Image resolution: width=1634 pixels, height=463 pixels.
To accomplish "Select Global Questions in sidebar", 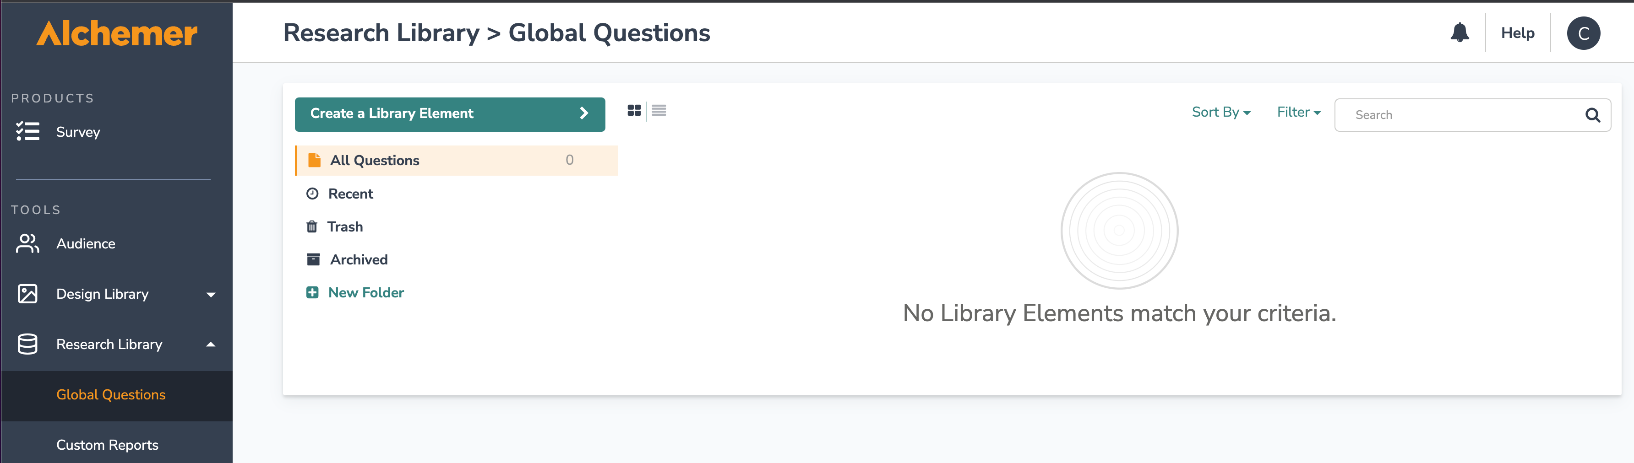I will (x=111, y=394).
